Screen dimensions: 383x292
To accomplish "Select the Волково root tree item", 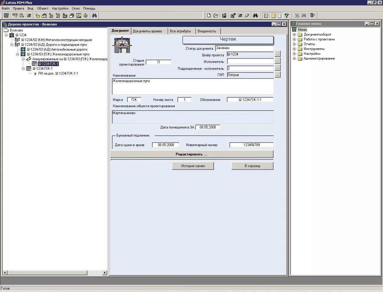I will [x=16, y=30].
